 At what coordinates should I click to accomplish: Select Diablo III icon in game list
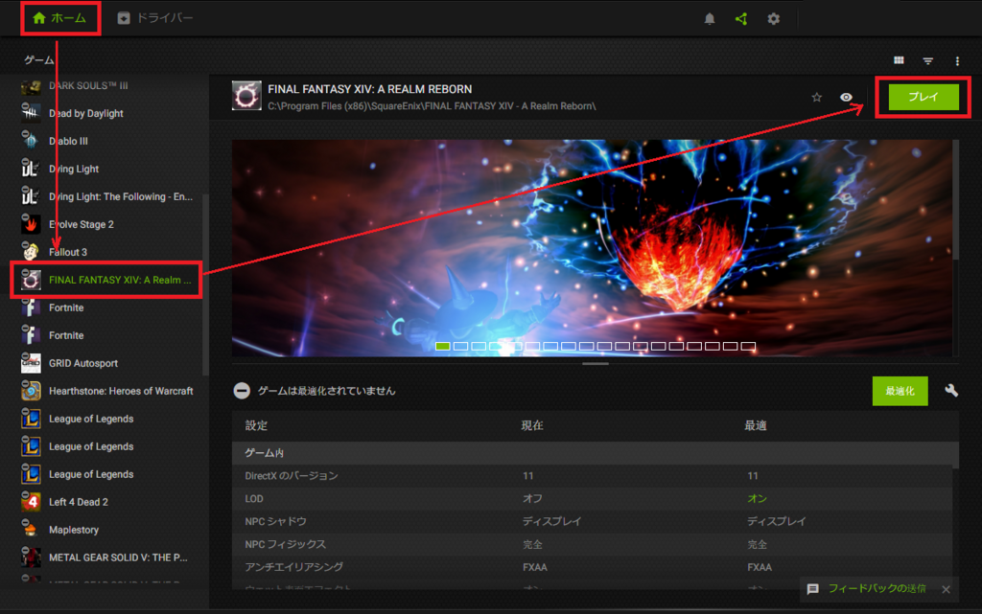31,141
